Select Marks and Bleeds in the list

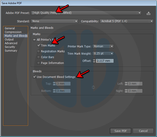16,36
